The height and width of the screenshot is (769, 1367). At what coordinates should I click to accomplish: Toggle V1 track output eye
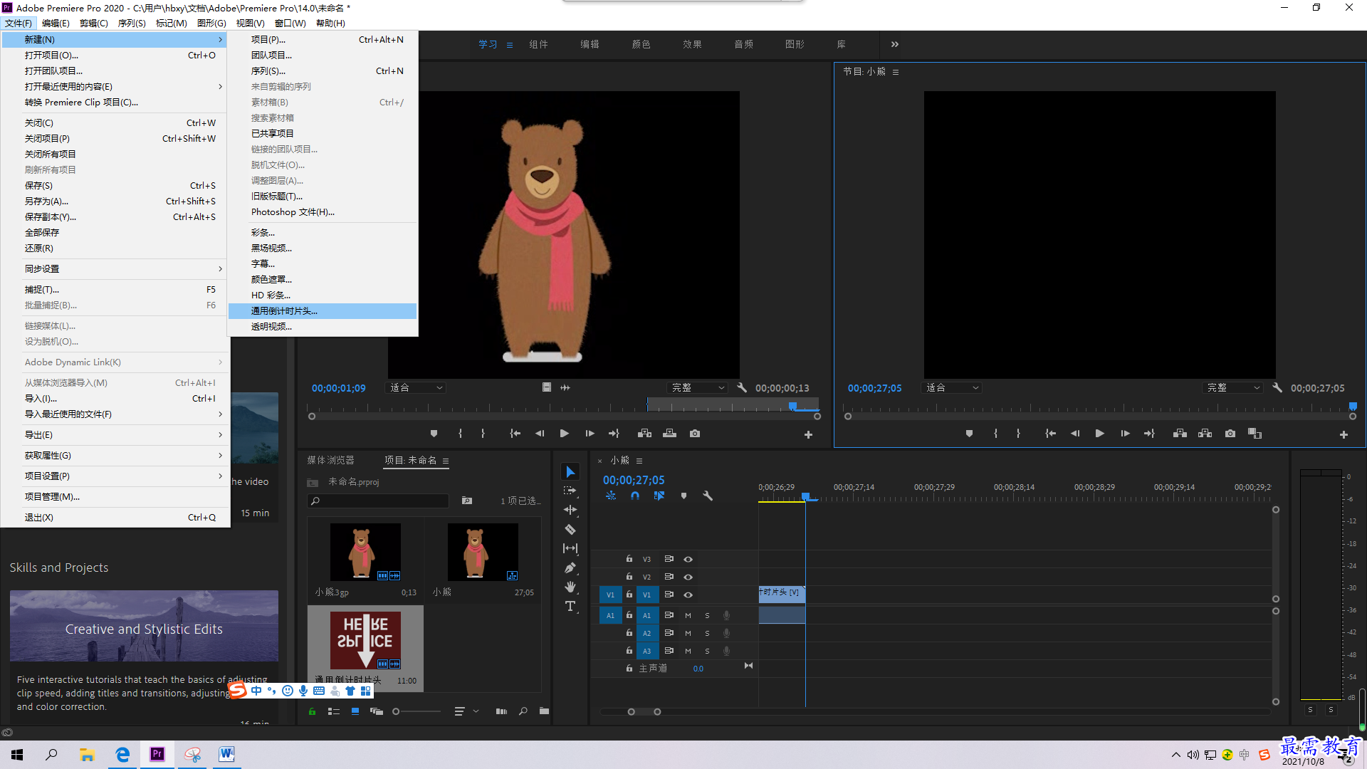[688, 595]
